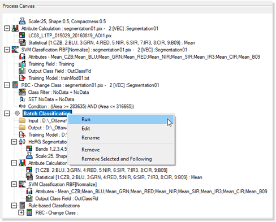Screen dimensions: 276x222
Task: Collapse the Rule-based Classifications node
Action: point(14,206)
